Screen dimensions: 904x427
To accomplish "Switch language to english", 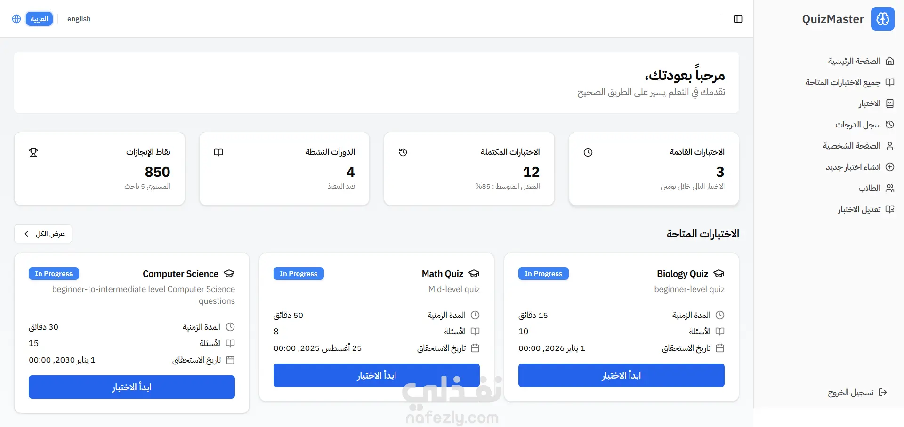I will click(79, 19).
